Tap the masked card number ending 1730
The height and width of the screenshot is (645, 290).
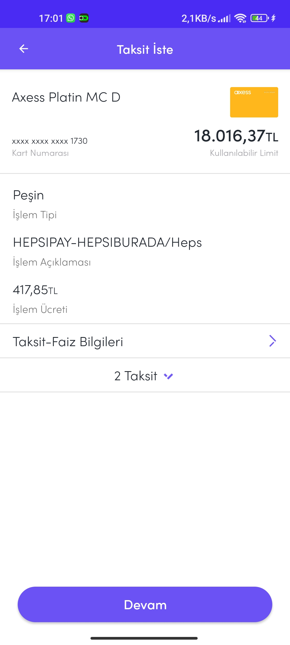point(50,141)
